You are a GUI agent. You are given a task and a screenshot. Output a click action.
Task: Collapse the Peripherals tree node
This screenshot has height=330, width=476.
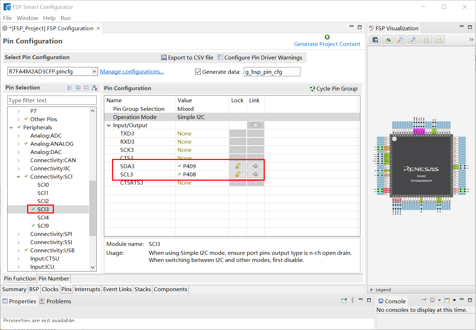11,128
